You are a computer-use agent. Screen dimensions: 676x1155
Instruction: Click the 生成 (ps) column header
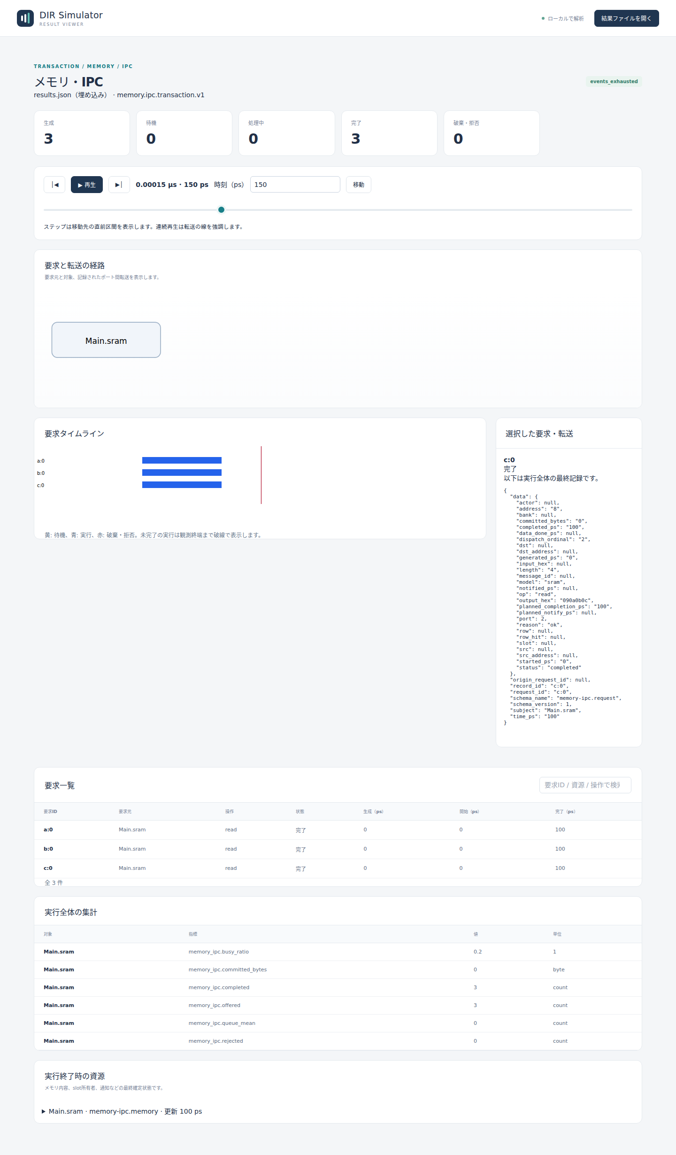tap(373, 812)
